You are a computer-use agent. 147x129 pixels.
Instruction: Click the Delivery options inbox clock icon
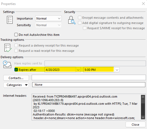click(x=7, y=64)
